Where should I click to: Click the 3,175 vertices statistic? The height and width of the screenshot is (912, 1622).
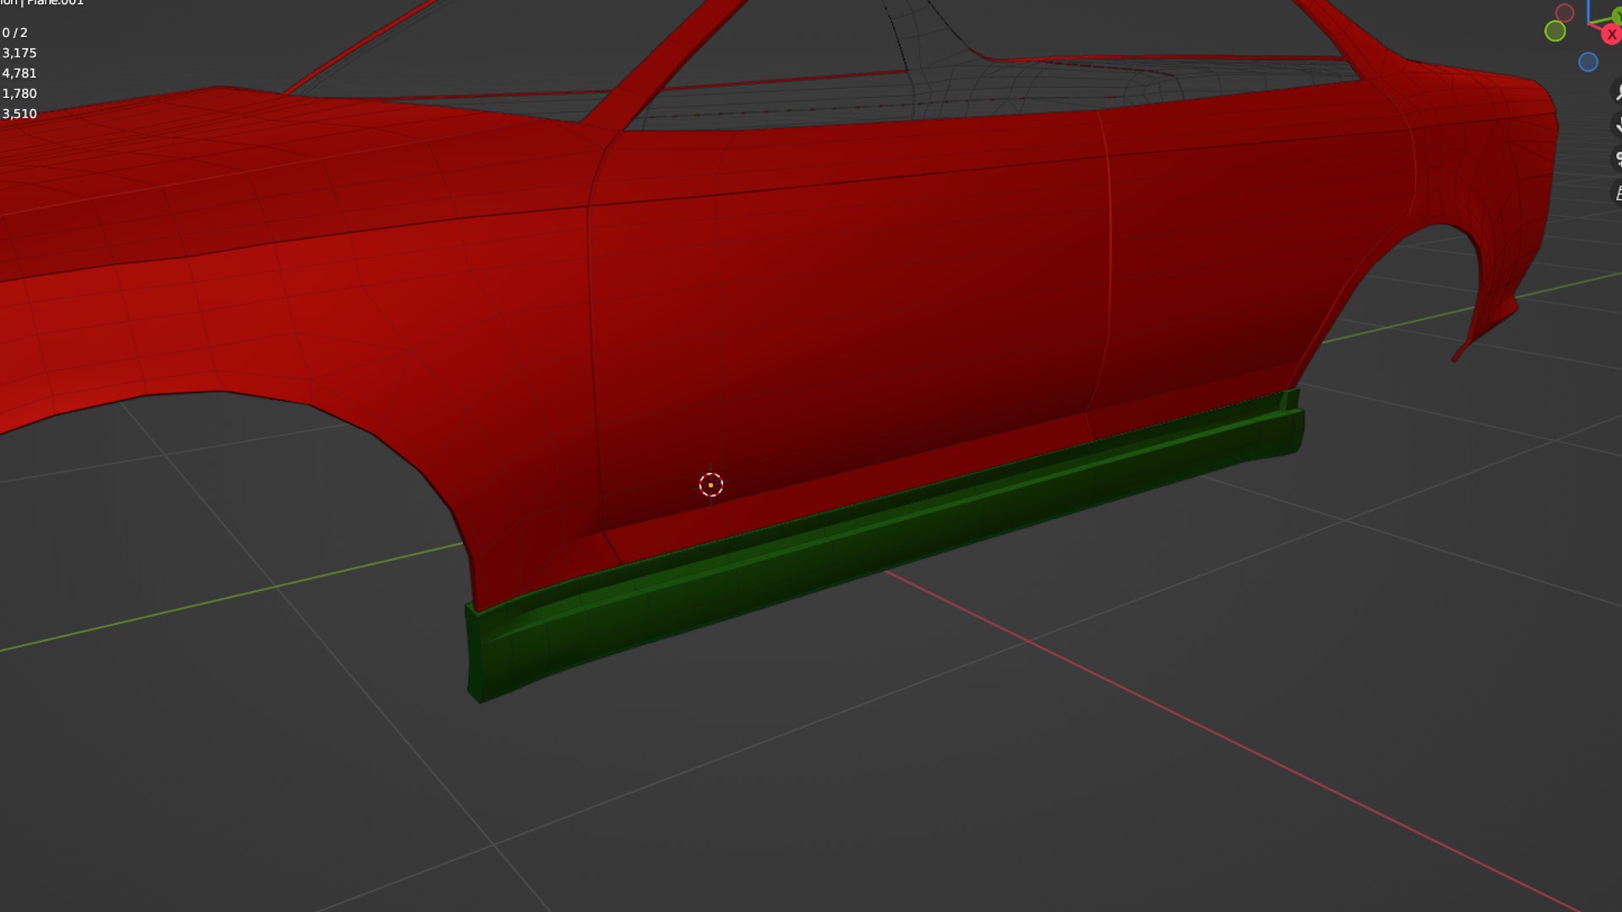click(x=19, y=53)
